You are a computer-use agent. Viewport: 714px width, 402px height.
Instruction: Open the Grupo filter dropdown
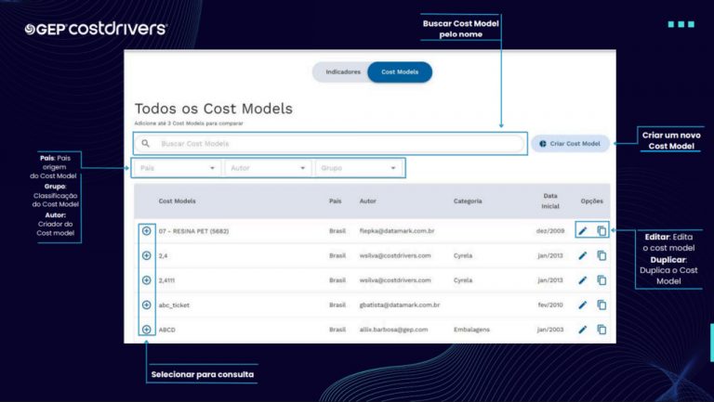[x=359, y=168]
